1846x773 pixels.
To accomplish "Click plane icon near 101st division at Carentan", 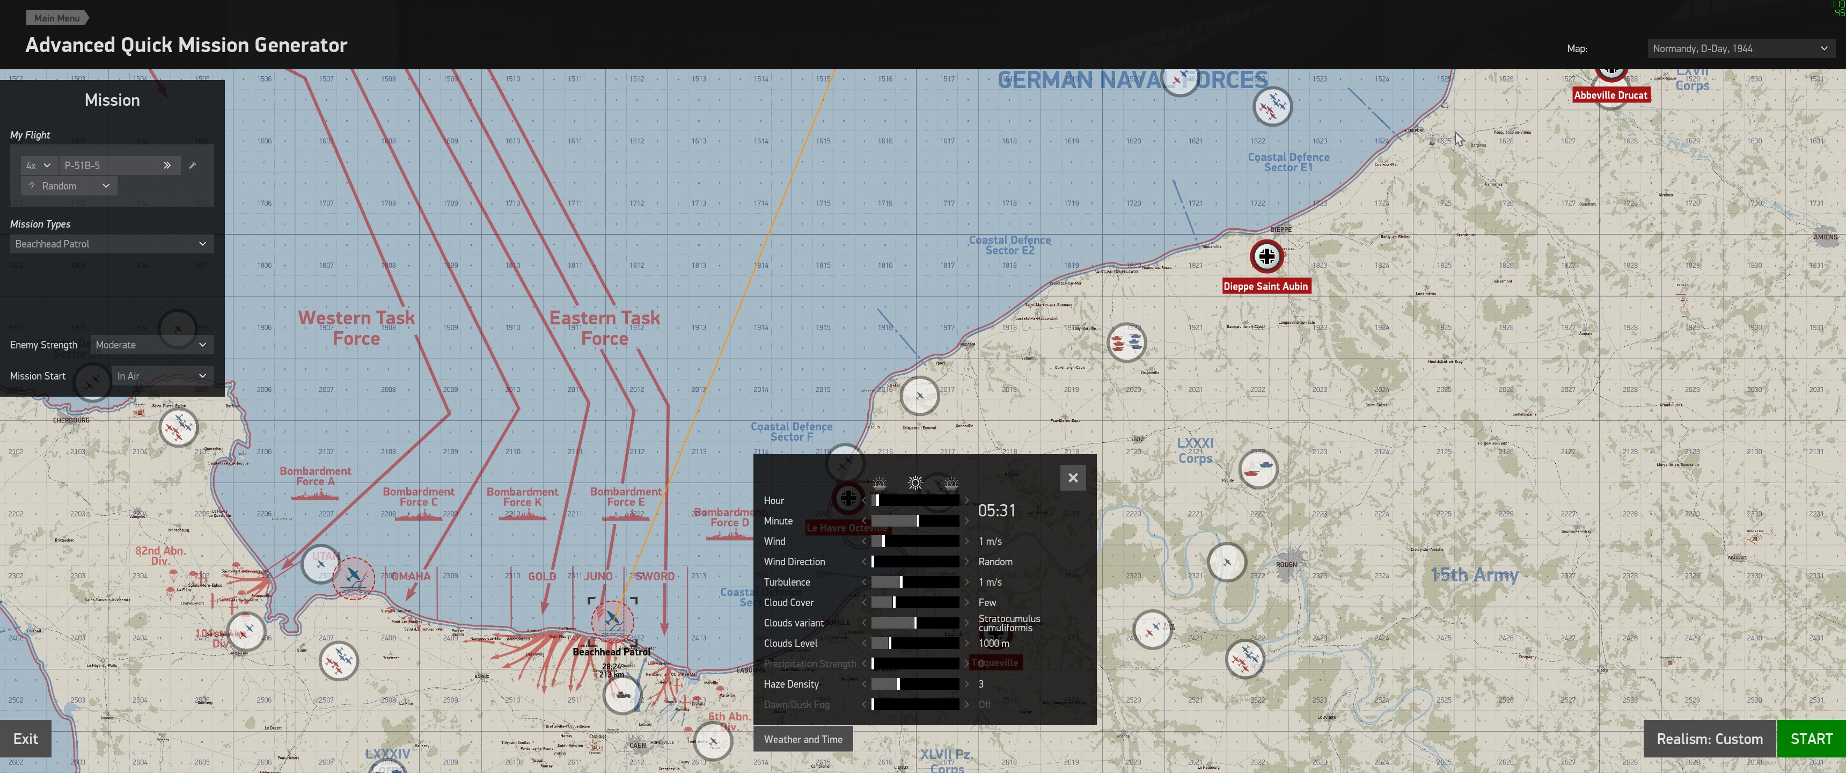I will (x=245, y=631).
